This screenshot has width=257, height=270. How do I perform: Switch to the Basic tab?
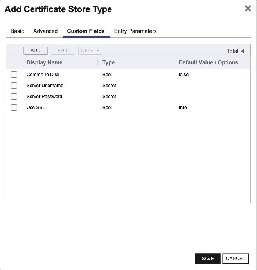17,31
